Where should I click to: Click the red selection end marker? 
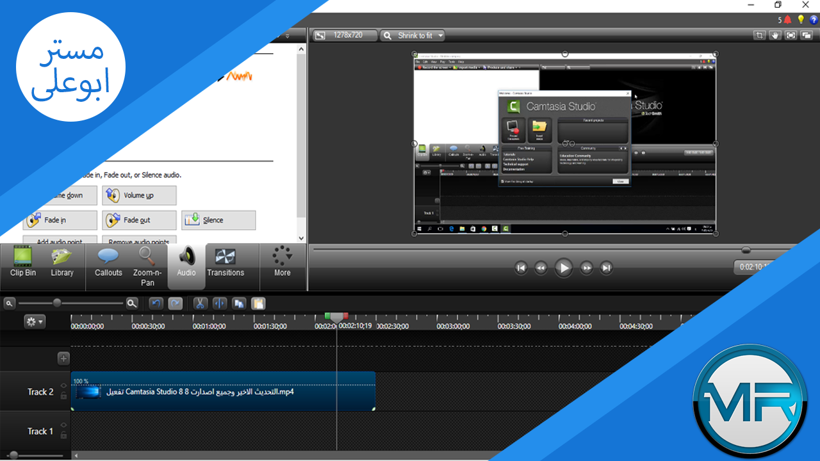[345, 316]
